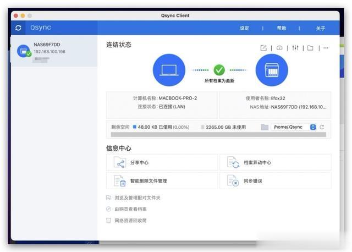Click the 48.00 KB 已使用 text
Image resolution: width=352 pixels, height=252 pixels.
tap(155, 127)
